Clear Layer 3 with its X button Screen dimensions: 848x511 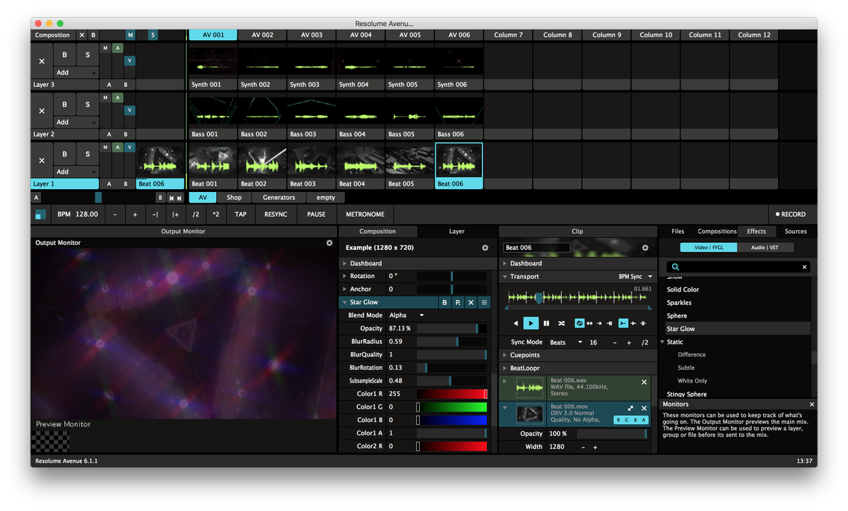[42, 61]
